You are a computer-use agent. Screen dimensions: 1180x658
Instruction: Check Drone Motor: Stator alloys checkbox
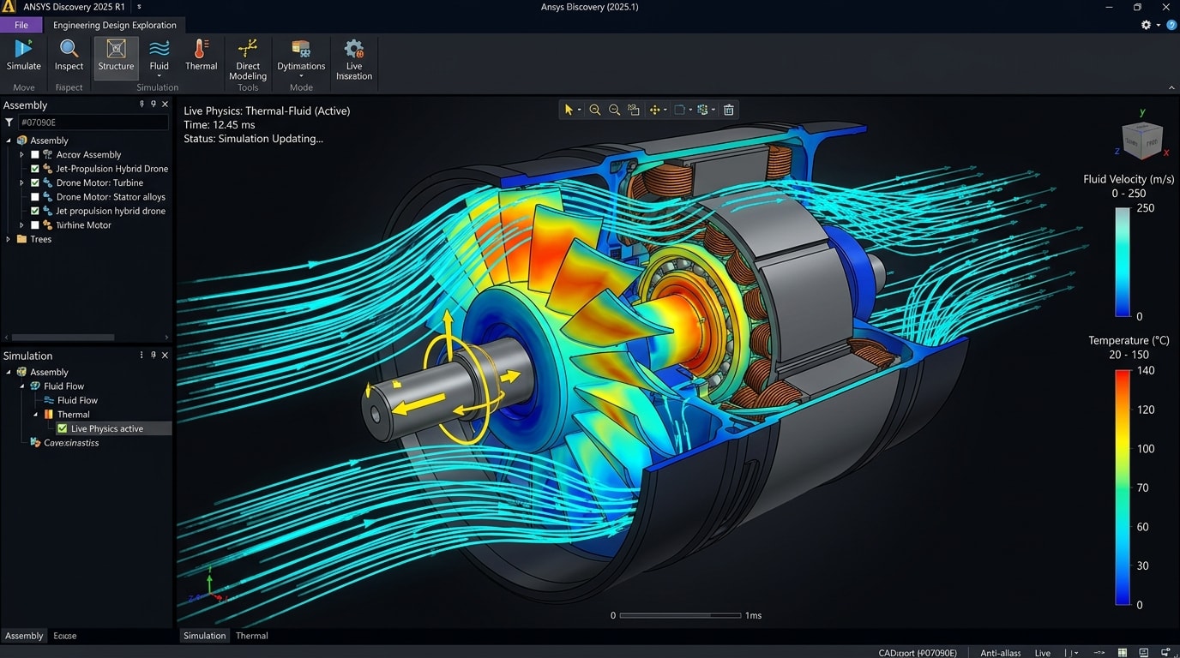click(35, 197)
